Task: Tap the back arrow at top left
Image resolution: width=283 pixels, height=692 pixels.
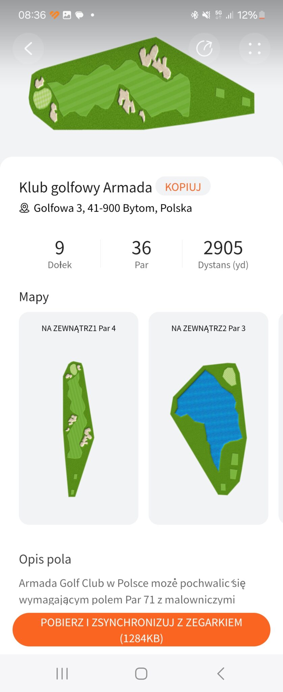Action: [28, 49]
